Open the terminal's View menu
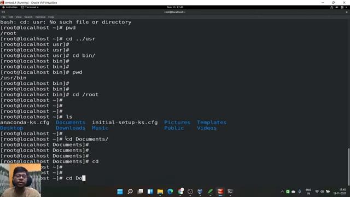The height and width of the screenshot is (197, 350). coord(19,17)
